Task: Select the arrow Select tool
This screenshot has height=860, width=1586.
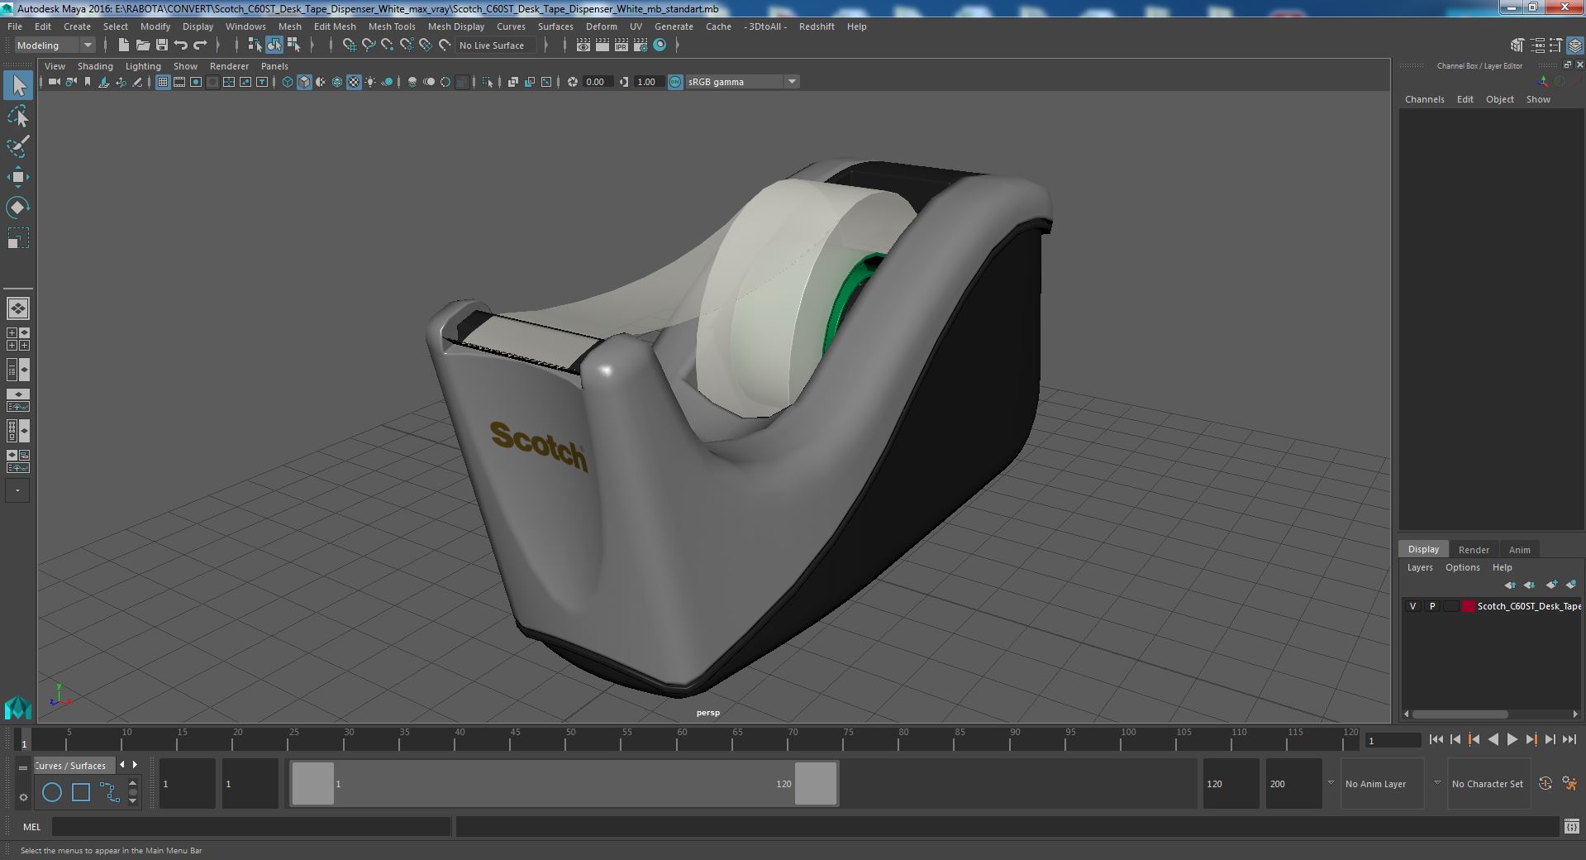Action: point(18,85)
